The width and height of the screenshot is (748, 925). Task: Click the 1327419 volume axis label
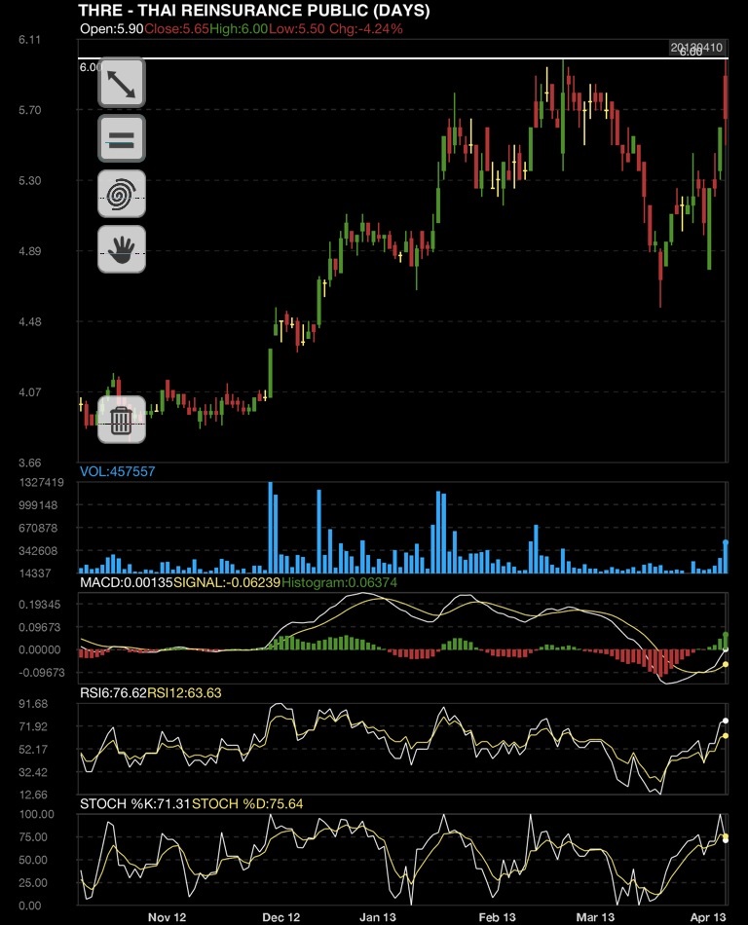(x=41, y=483)
